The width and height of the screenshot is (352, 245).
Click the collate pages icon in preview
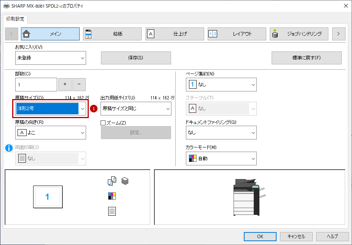pos(112,181)
